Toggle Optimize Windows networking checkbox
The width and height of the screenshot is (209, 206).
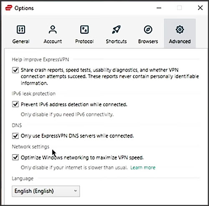click(x=15, y=158)
